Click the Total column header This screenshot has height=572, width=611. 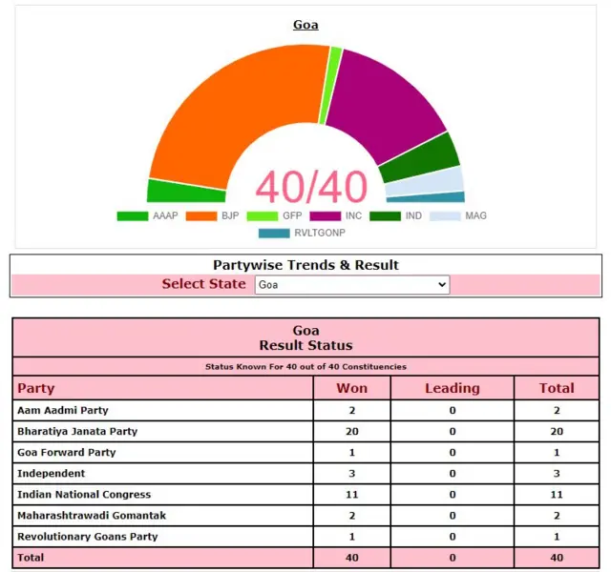557,388
